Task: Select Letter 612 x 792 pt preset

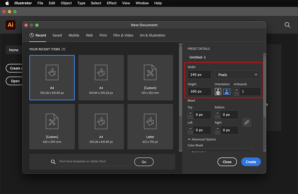Action: tap(150, 127)
